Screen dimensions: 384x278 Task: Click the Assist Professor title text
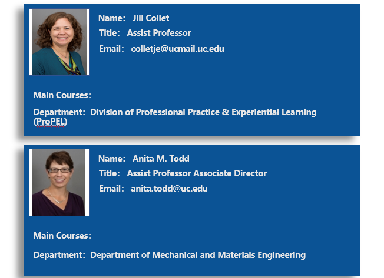(159, 33)
